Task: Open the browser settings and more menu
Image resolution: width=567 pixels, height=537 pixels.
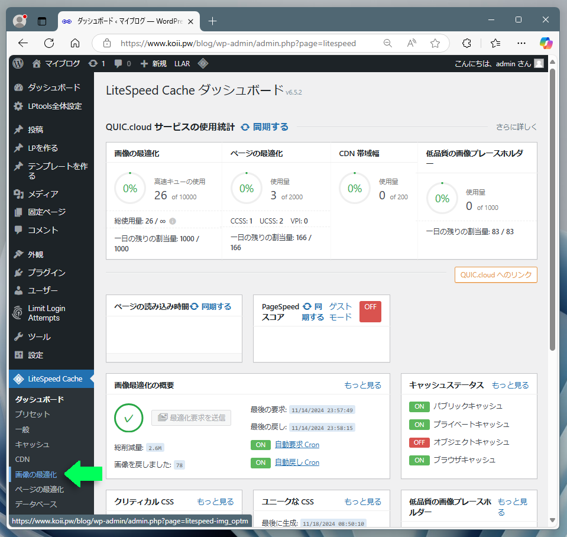Action: pyautogui.click(x=521, y=43)
